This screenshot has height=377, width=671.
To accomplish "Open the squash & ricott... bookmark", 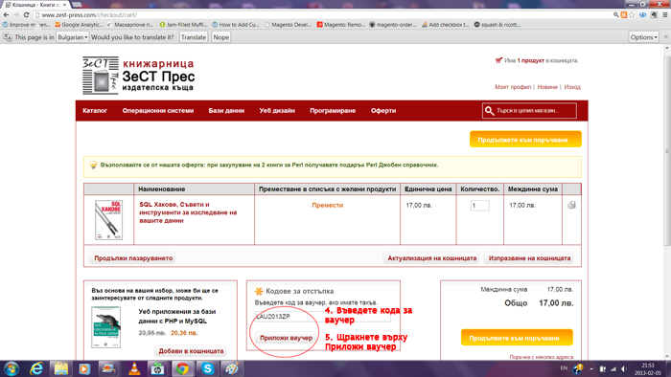I will coord(497,25).
